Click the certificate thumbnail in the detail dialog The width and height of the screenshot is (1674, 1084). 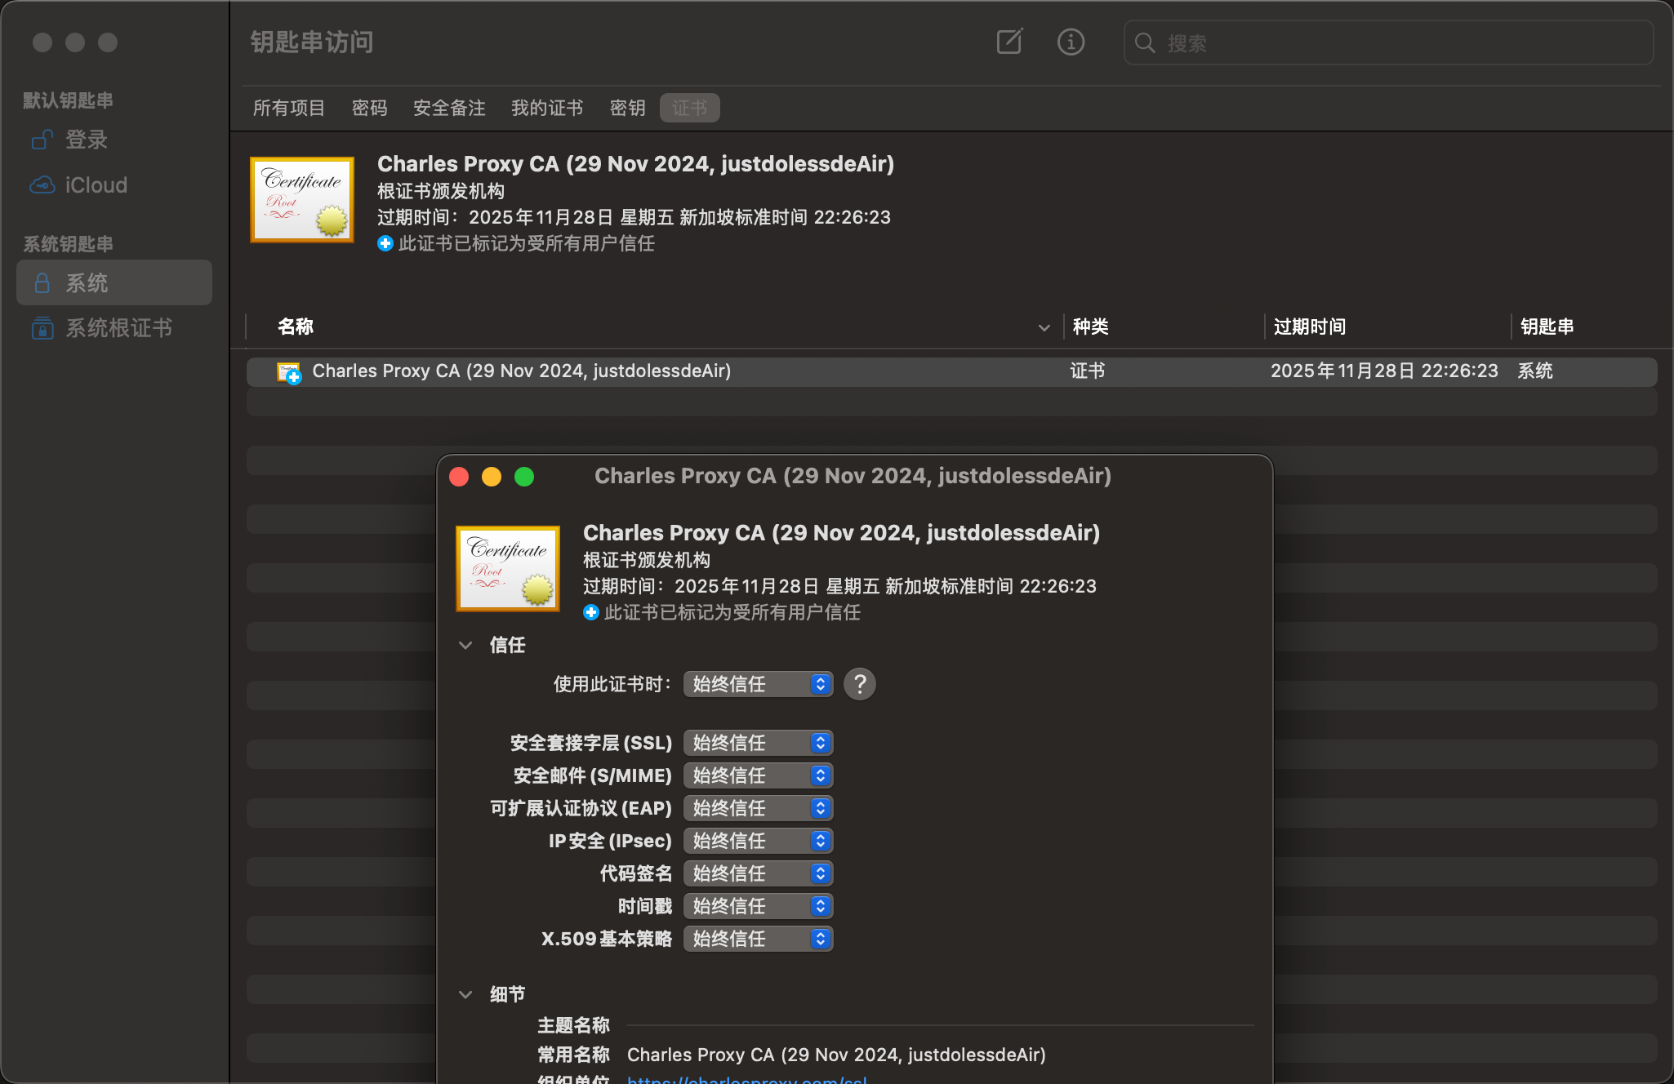click(x=508, y=569)
